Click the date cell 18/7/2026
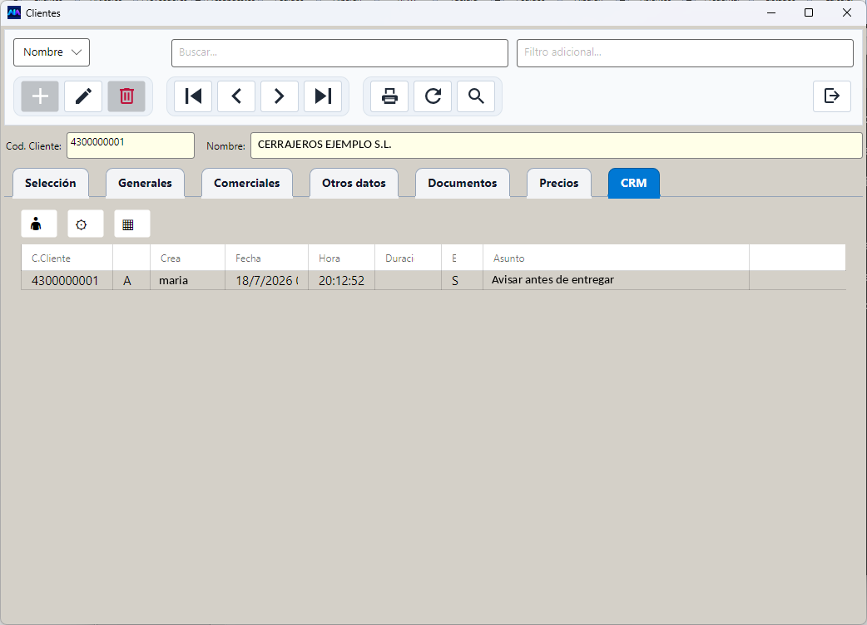The height and width of the screenshot is (625, 867). click(x=266, y=280)
